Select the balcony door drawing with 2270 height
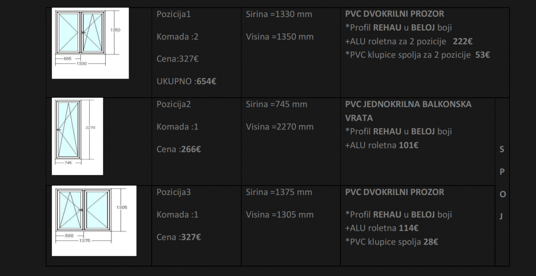This screenshot has height=276, width=536. pos(77,136)
